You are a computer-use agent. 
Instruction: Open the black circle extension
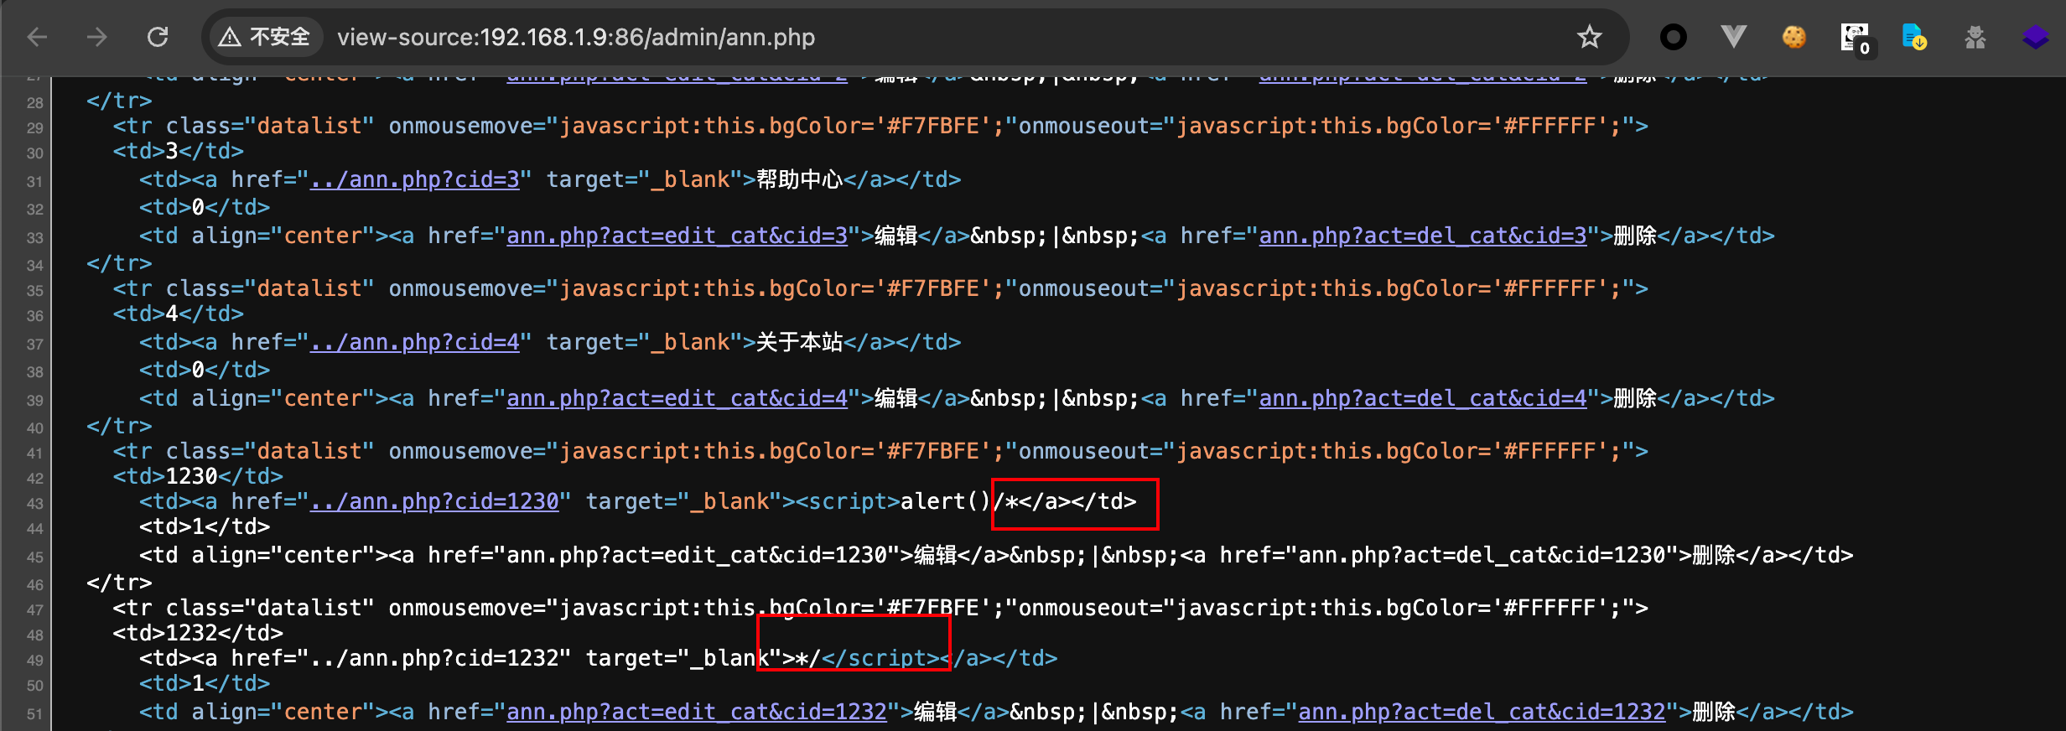(x=1673, y=37)
